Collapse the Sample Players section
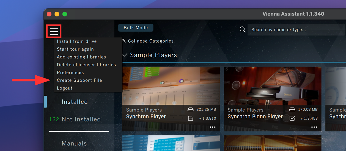 [x=150, y=55]
